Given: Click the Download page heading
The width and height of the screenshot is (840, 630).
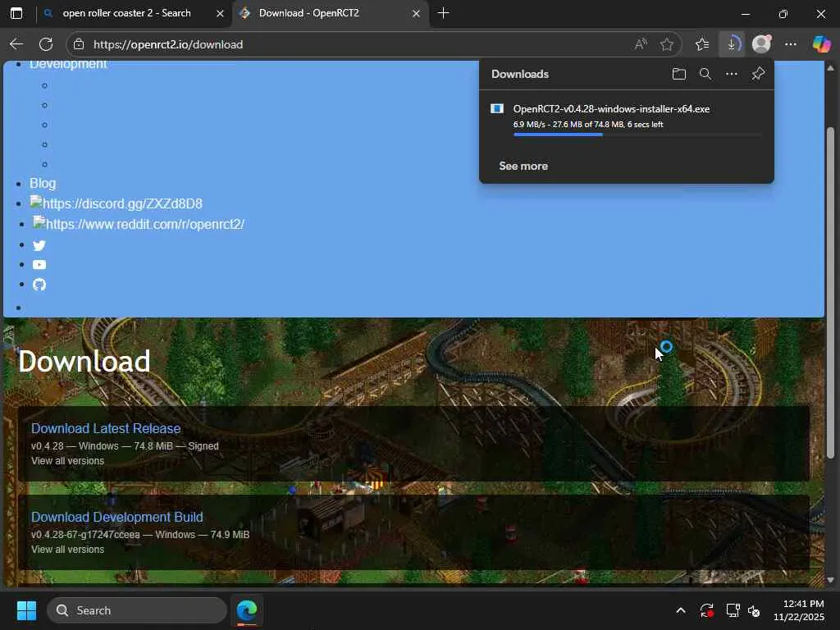Looking at the screenshot, I should (x=84, y=361).
